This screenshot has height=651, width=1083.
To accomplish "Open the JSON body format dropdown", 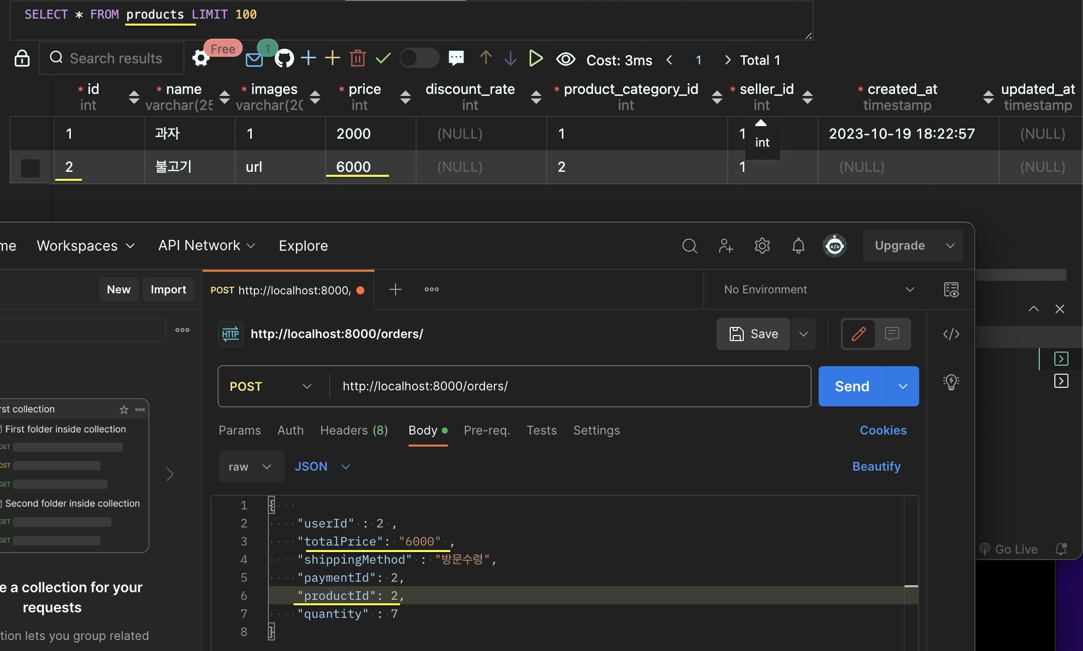I will [322, 467].
